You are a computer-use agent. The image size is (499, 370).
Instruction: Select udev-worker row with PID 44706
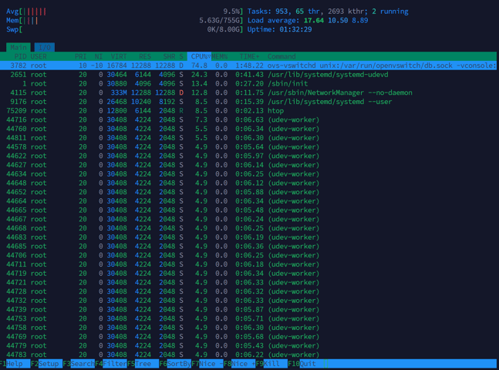click(x=248, y=255)
